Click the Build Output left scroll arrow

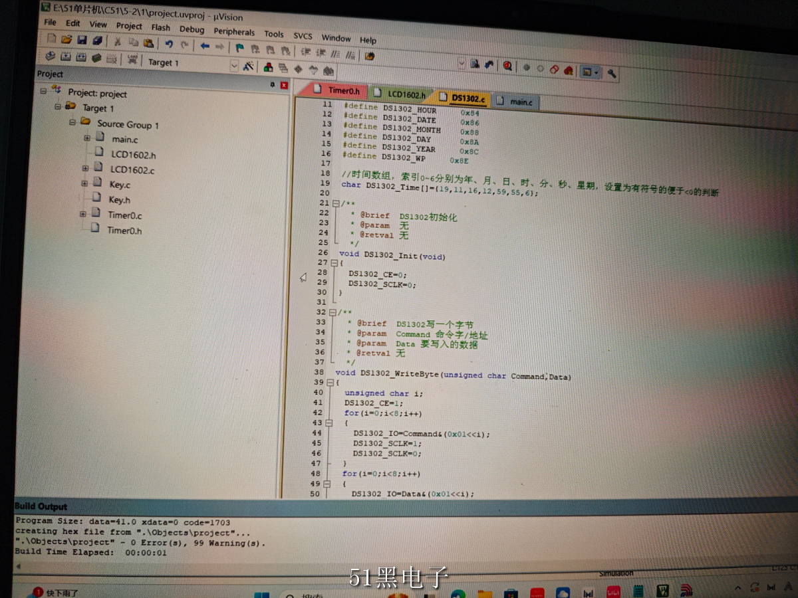[x=19, y=566]
